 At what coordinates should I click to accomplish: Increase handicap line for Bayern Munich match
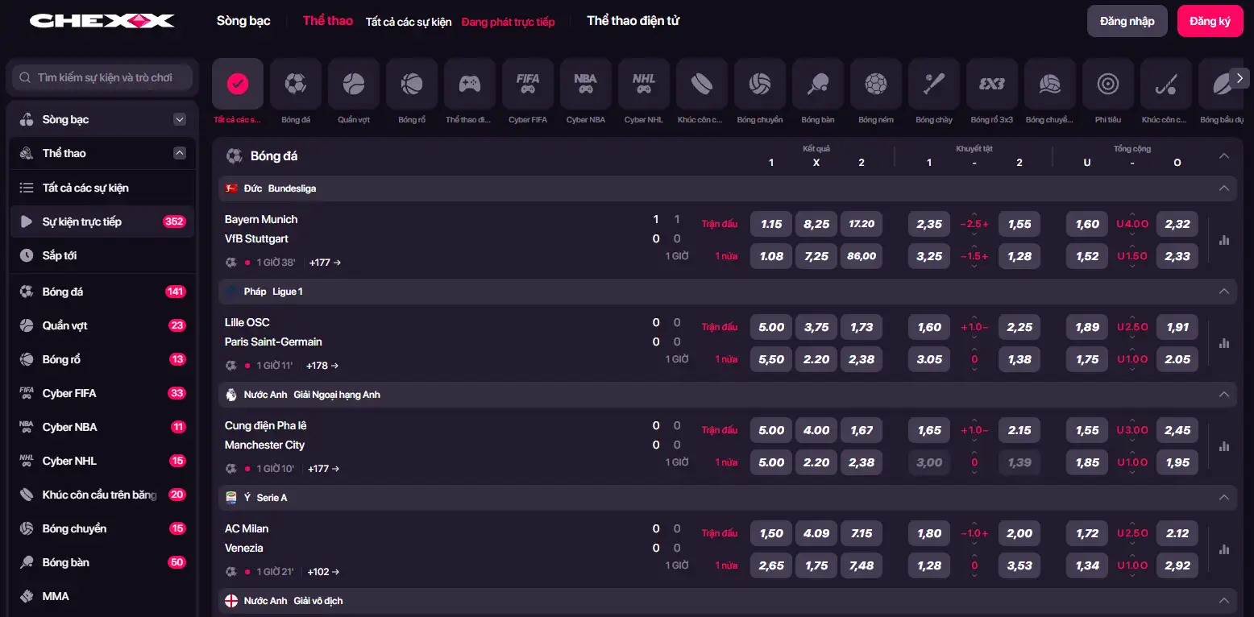tap(974, 214)
